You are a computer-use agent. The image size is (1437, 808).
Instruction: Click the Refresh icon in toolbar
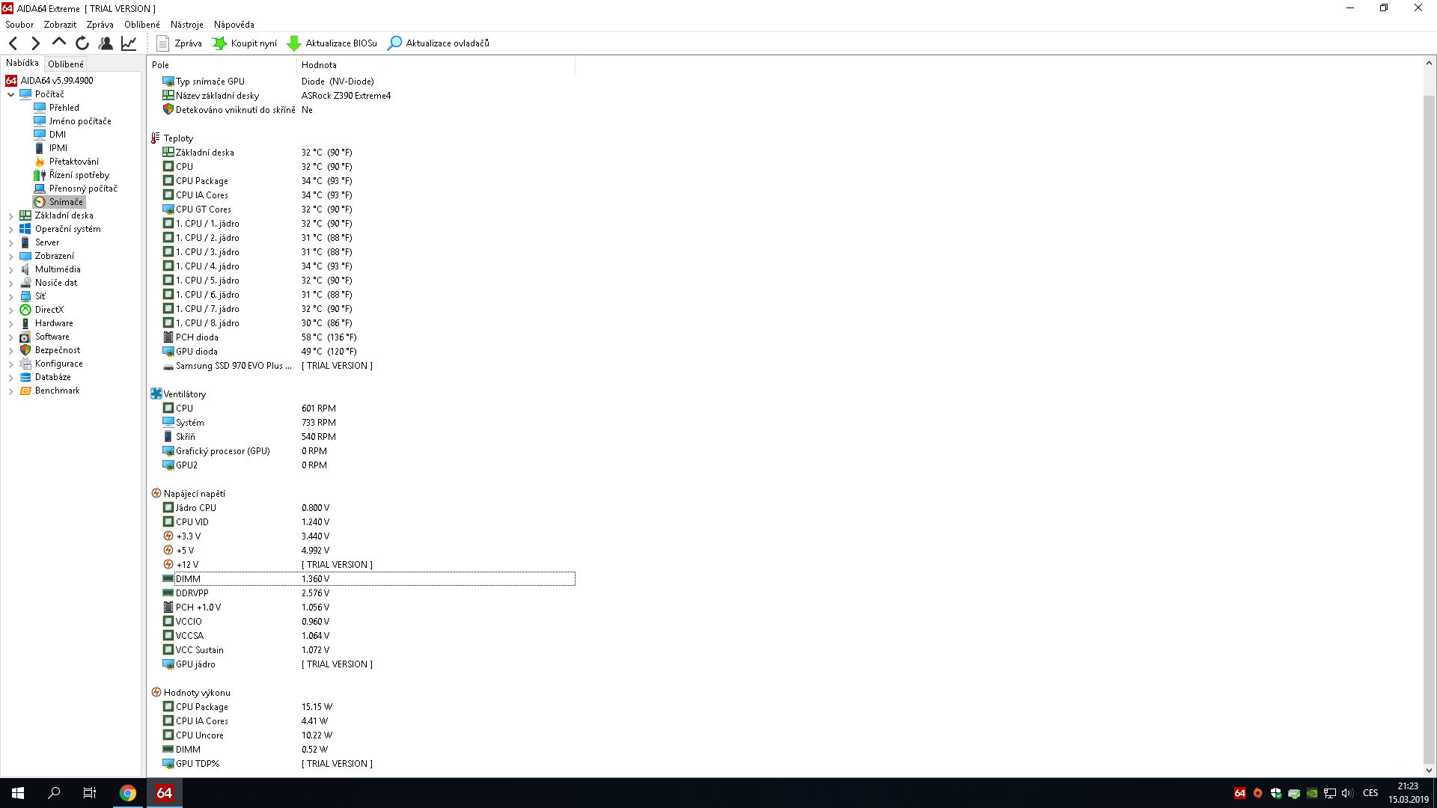(82, 43)
